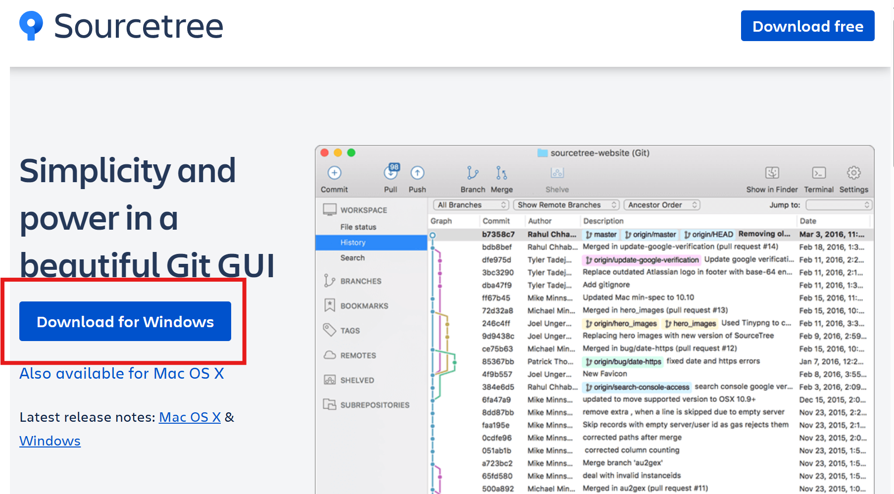Viewport: 894px width, 494px height.
Task: Click the Commit column header
Action: (496, 221)
